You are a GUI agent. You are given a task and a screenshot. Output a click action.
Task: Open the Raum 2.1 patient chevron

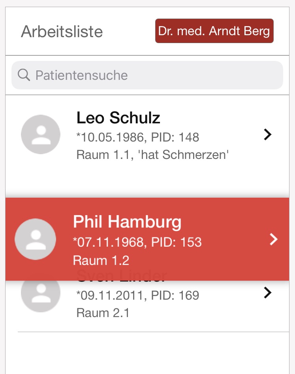tap(268, 293)
